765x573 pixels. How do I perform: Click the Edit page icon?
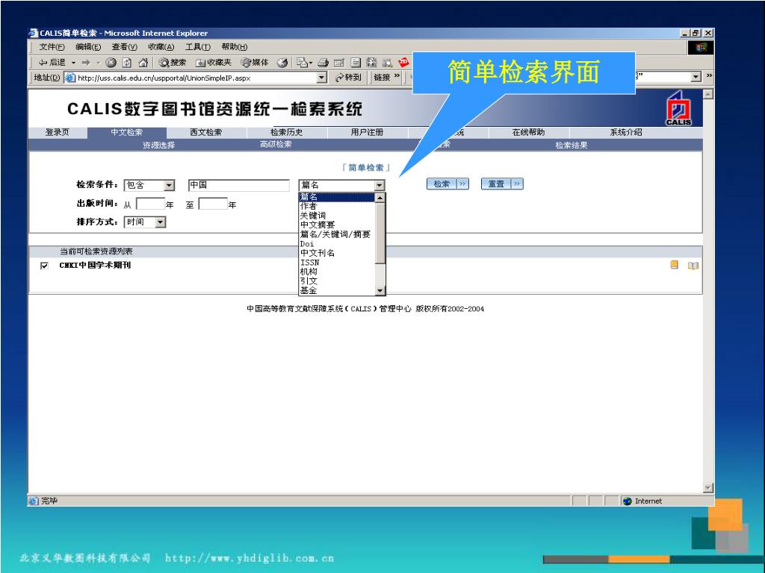[x=339, y=63]
